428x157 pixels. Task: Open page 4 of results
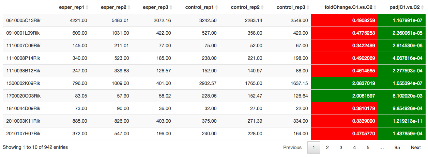click(x=354, y=147)
